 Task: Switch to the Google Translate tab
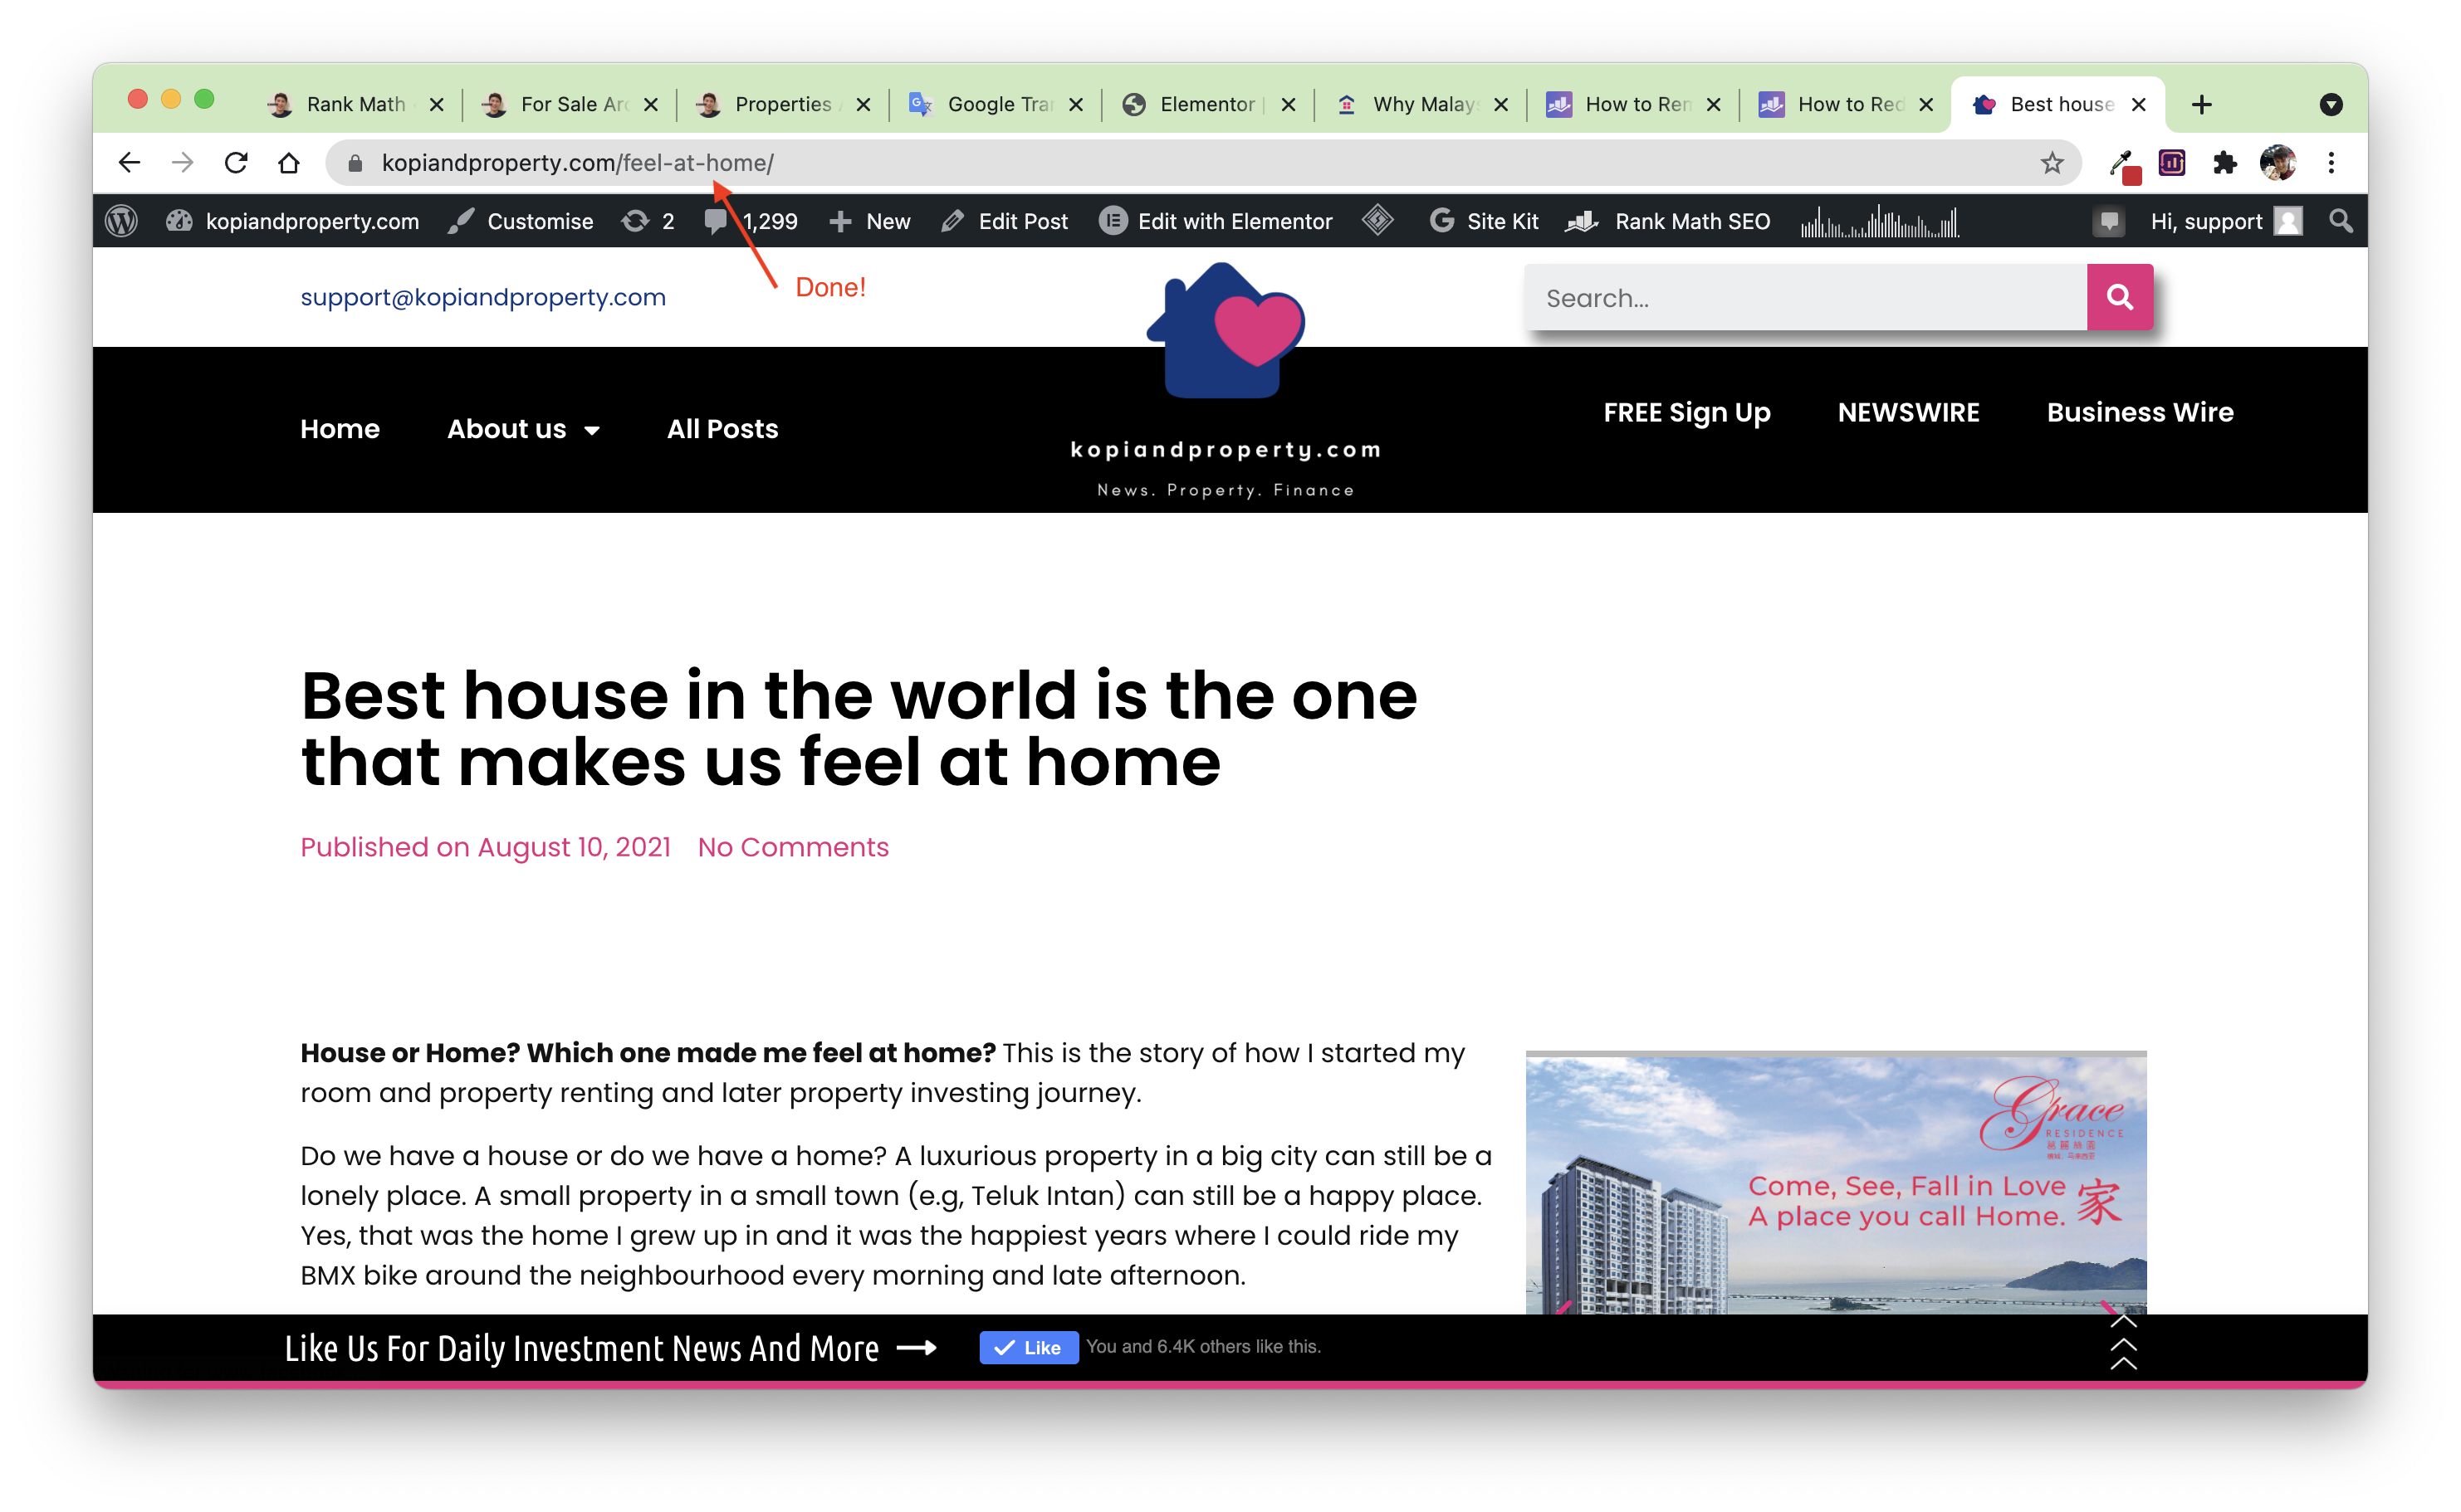(x=995, y=104)
